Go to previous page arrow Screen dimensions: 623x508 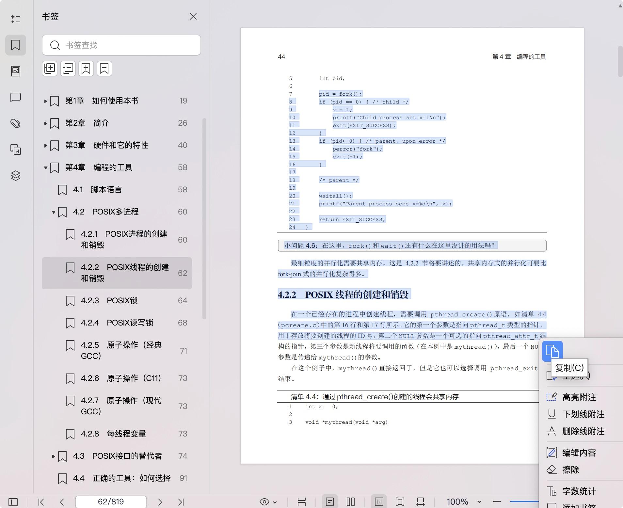(x=62, y=502)
